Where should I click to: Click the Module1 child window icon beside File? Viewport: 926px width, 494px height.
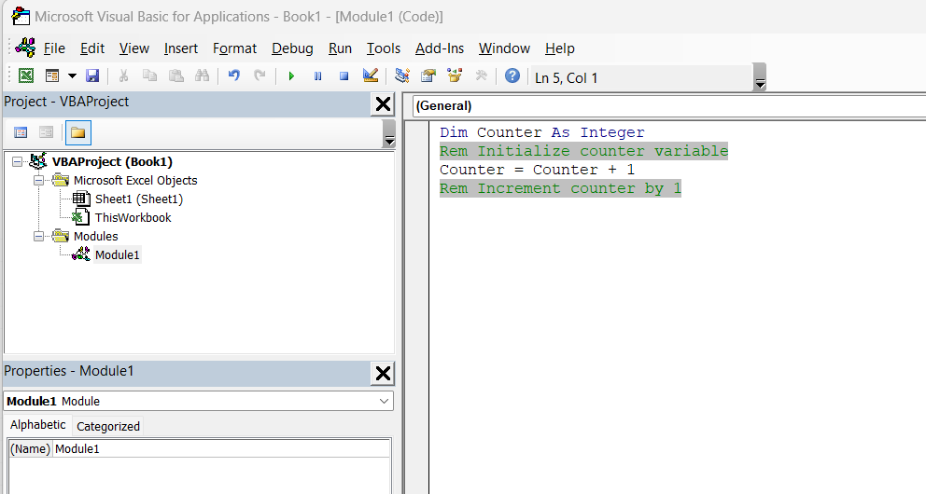click(x=26, y=48)
